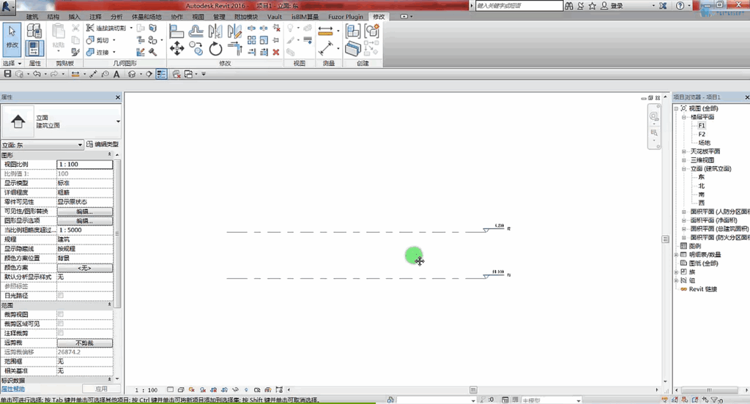Screen dimensions: 750x404
Task: Click 编辑 button for 可见性/图形替换
Action: pos(85,212)
